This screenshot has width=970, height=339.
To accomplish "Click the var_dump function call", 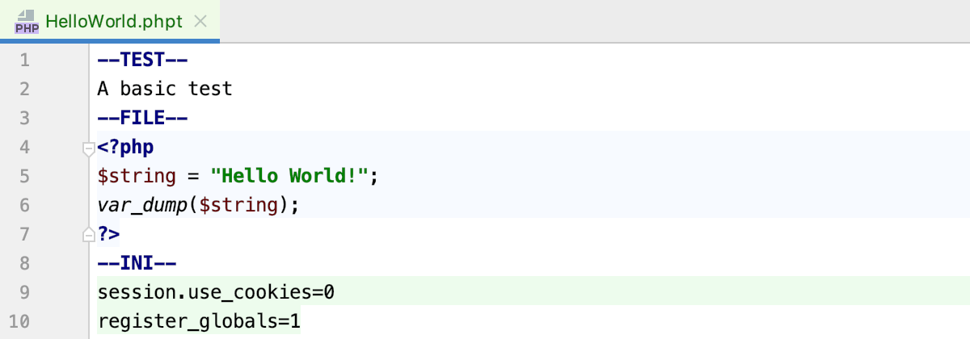I will point(142,205).
